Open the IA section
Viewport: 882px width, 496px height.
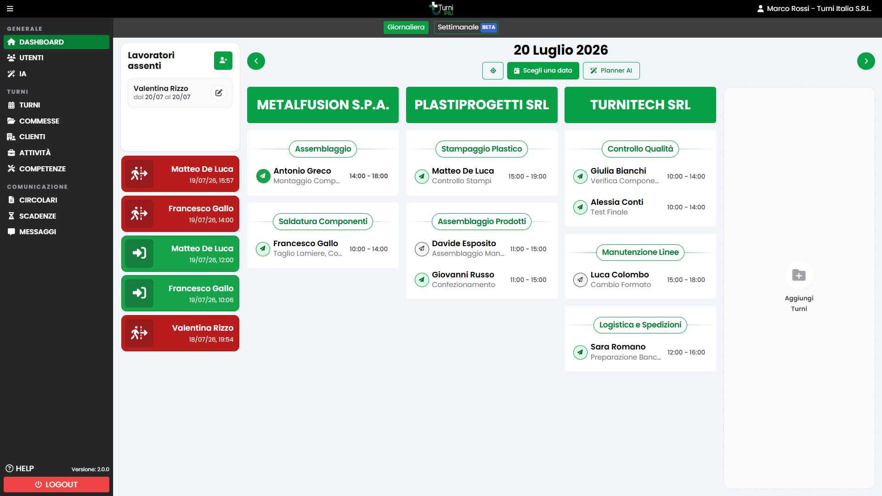[x=57, y=74]
